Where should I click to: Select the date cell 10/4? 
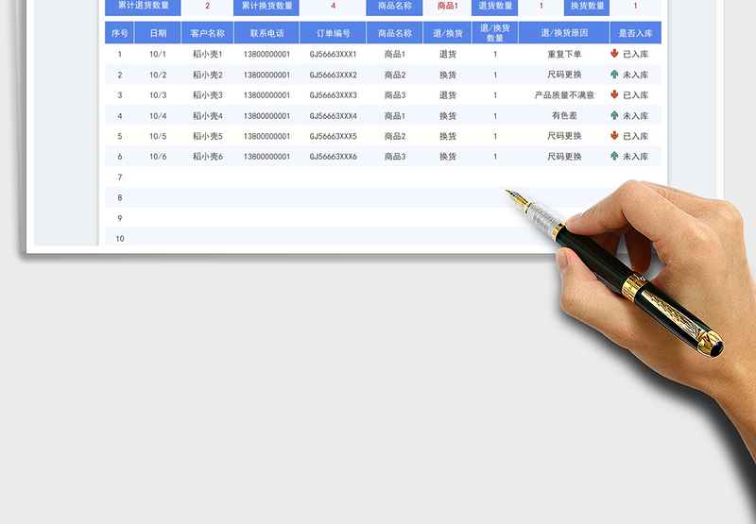click(158, 116)
